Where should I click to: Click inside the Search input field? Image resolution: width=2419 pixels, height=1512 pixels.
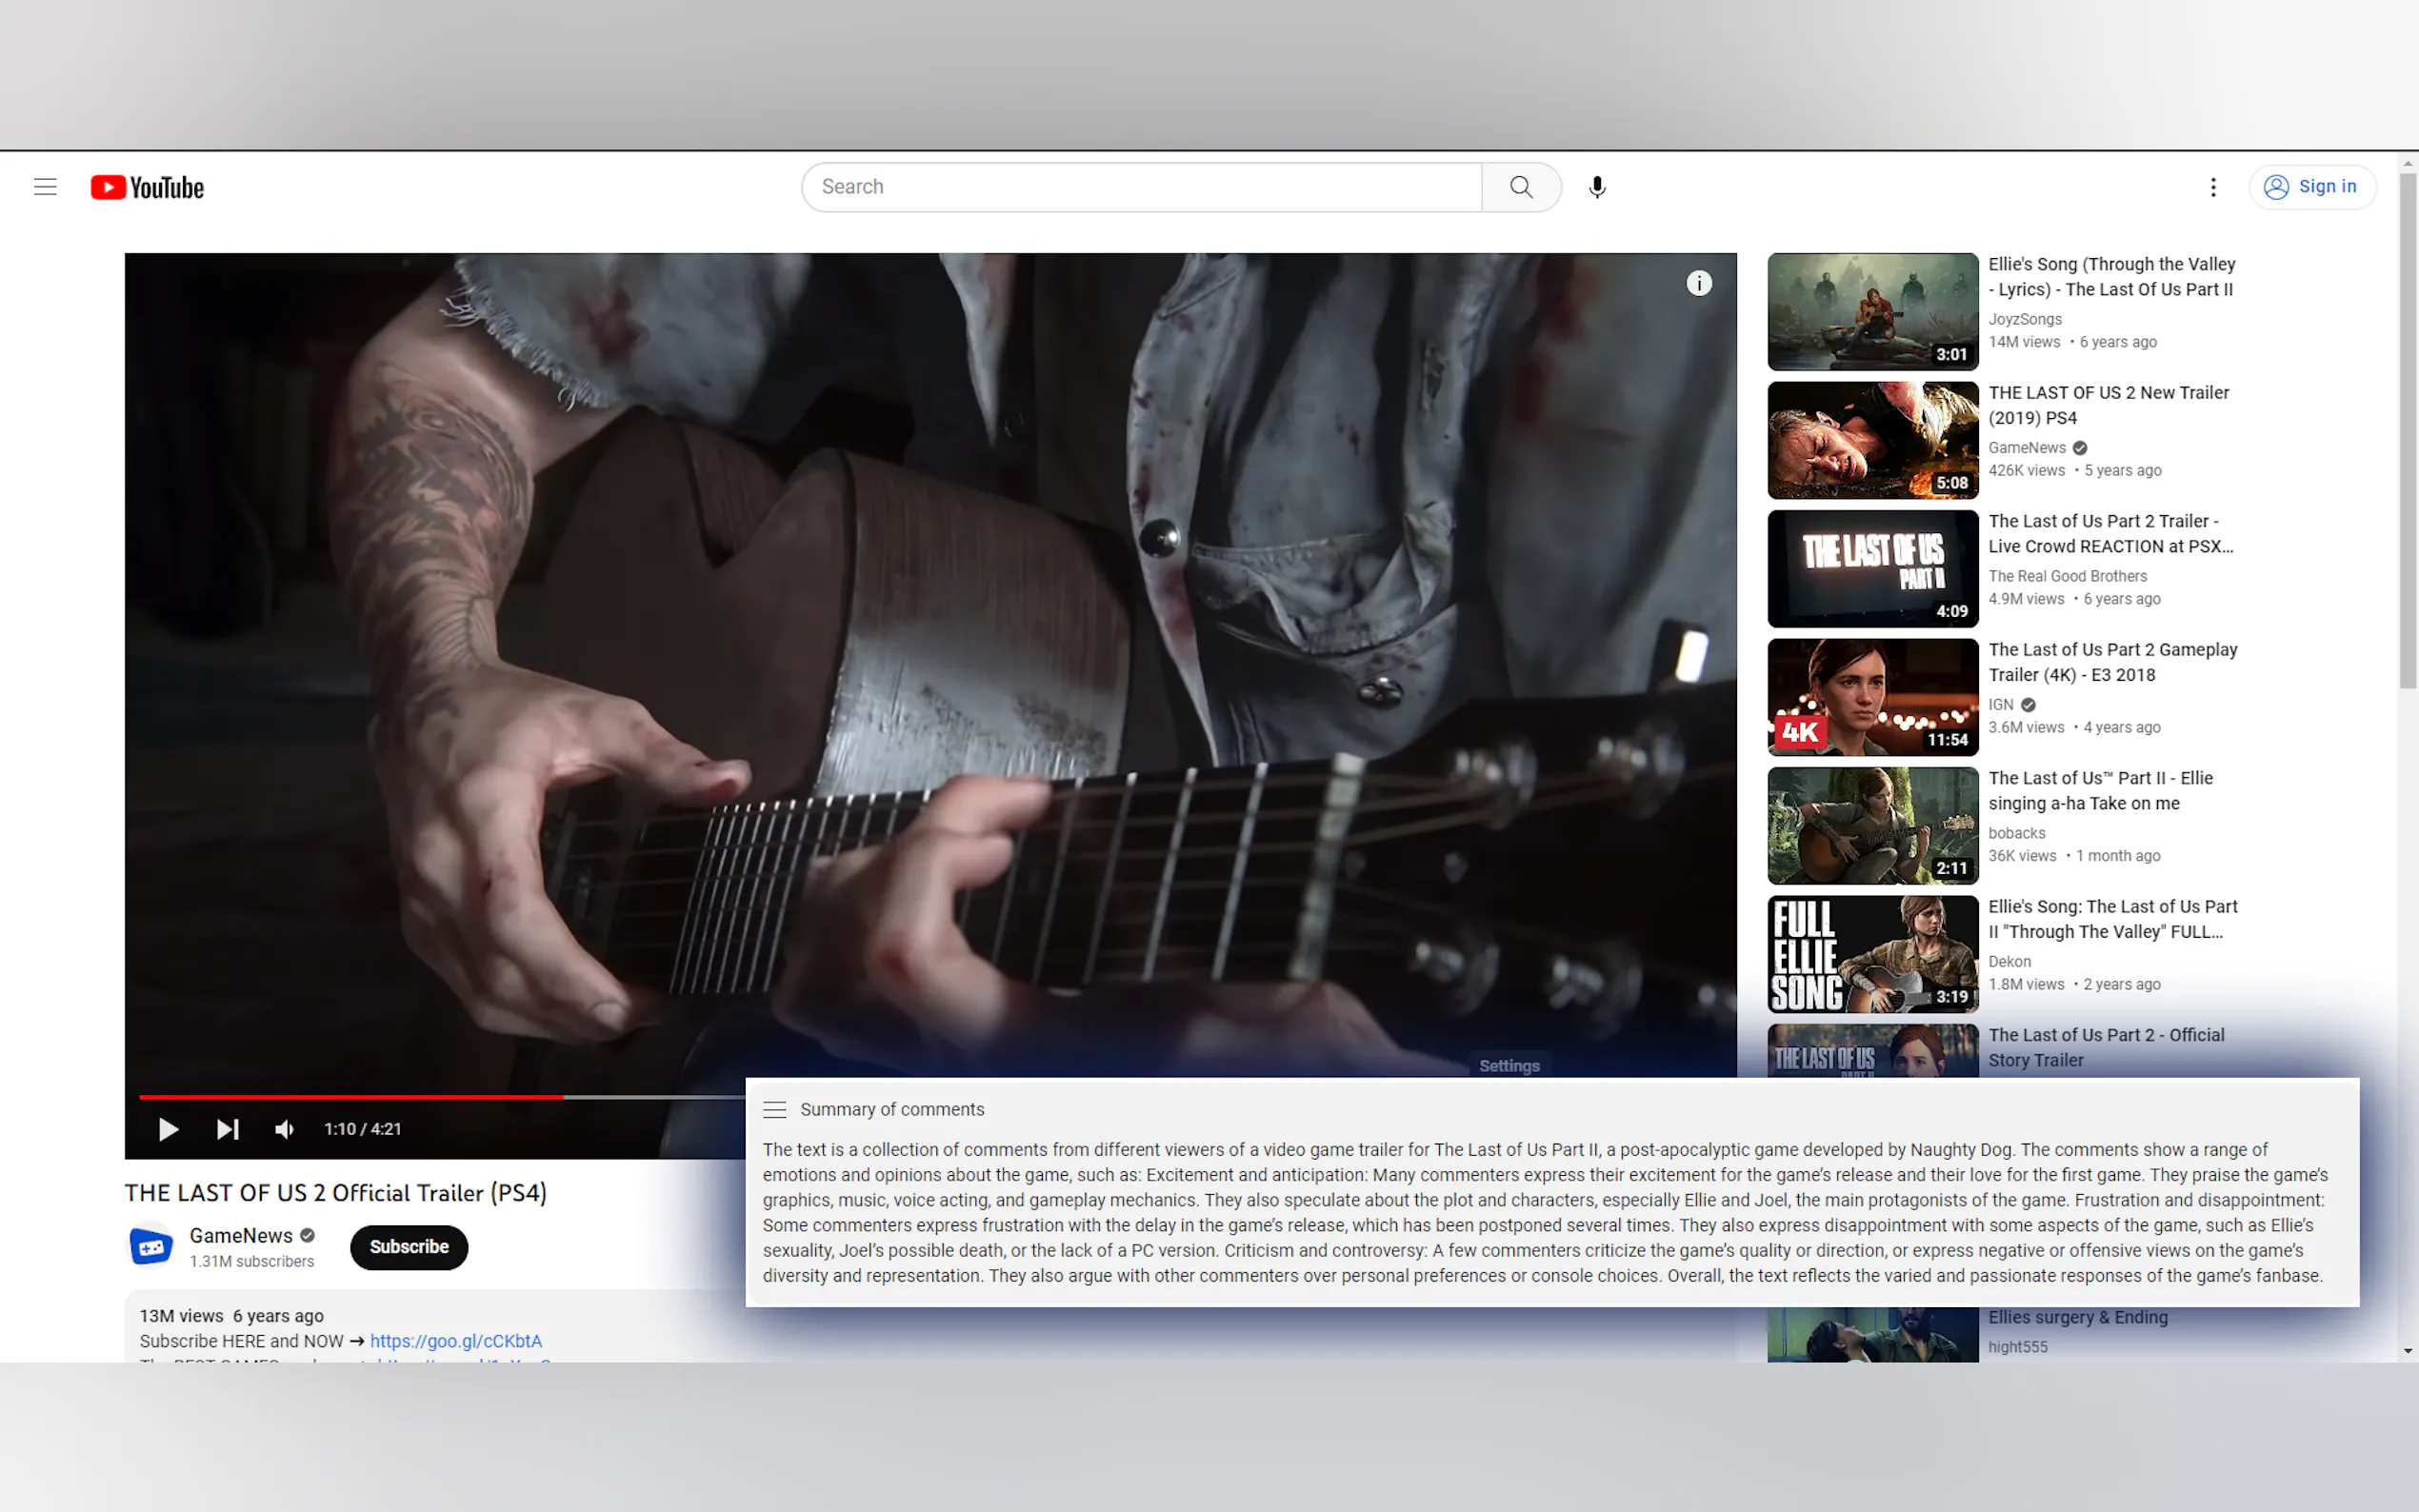[x=1140, y=187]
